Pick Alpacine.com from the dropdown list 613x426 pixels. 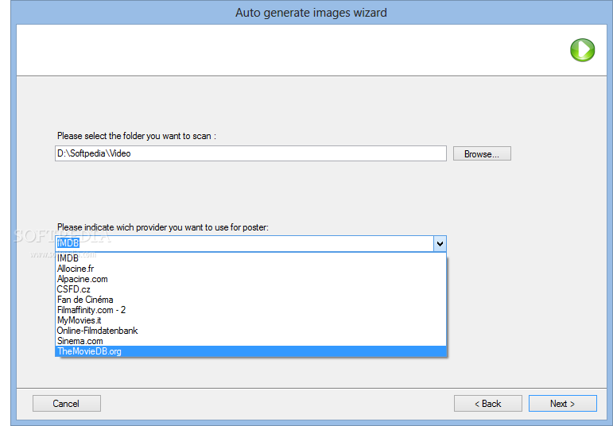point(250,279)
